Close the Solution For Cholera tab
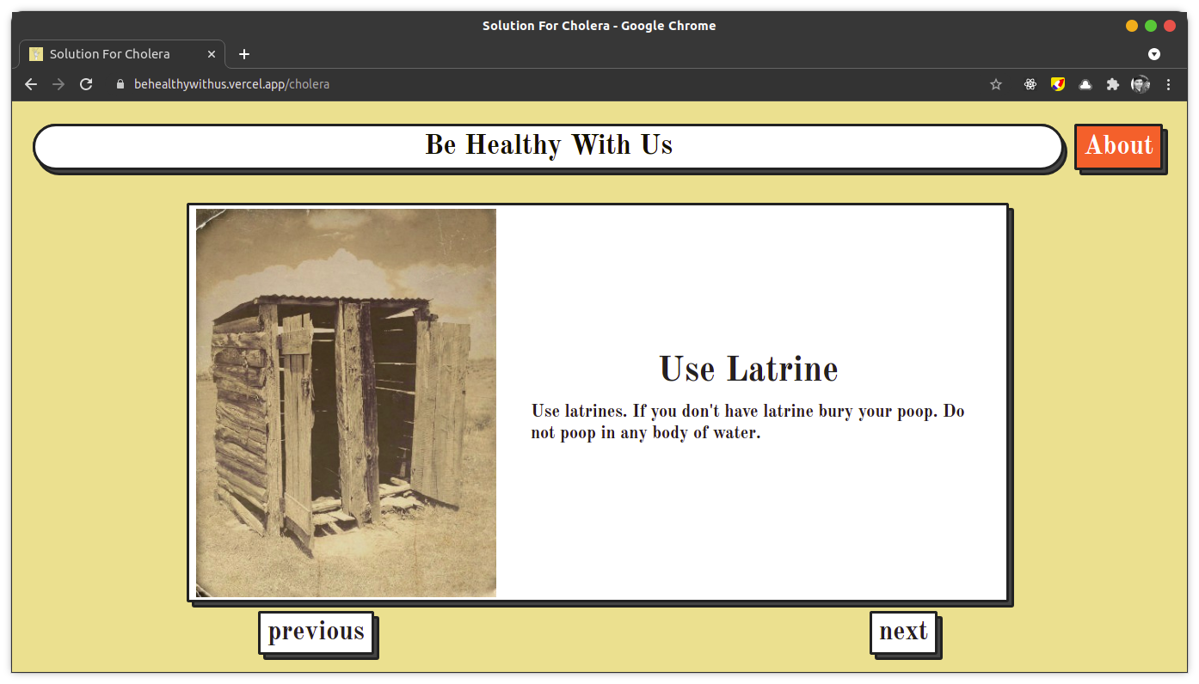Screen dimensions: 1199x684 pos(212,54)
